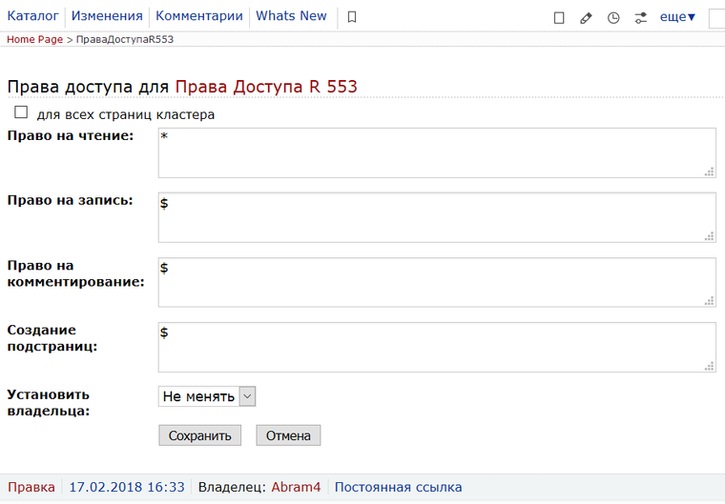Click the resize handle of 'Право на чтение' field
The height and width of the screenshot is (504, 725).
710,172
